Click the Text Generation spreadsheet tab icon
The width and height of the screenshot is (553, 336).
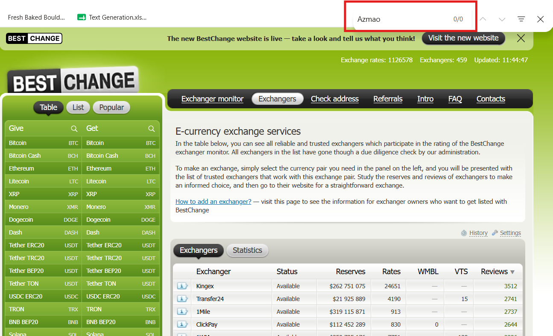(82, 17)
